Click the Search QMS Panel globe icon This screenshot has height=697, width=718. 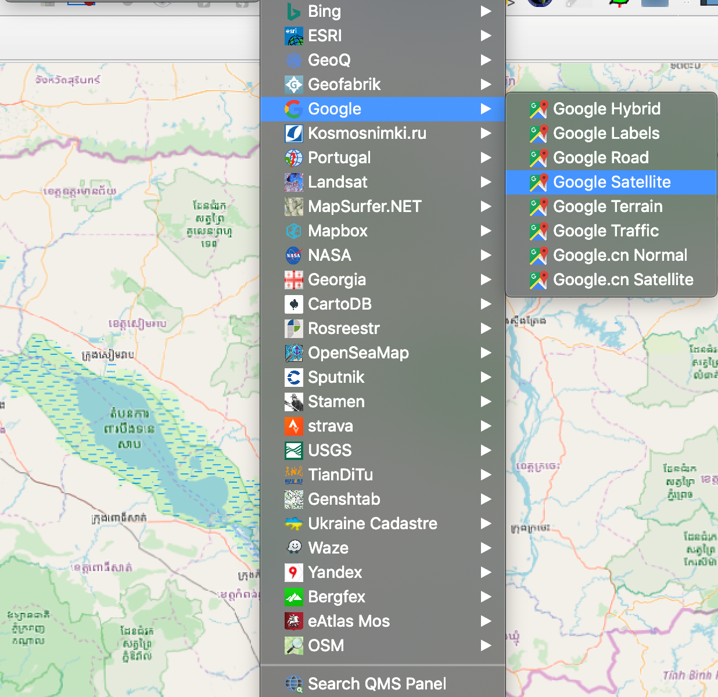(x=294, y=684)
